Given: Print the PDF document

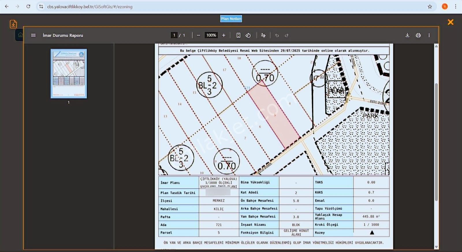Looking at the screenshot, I should click(x=418, y=35).
